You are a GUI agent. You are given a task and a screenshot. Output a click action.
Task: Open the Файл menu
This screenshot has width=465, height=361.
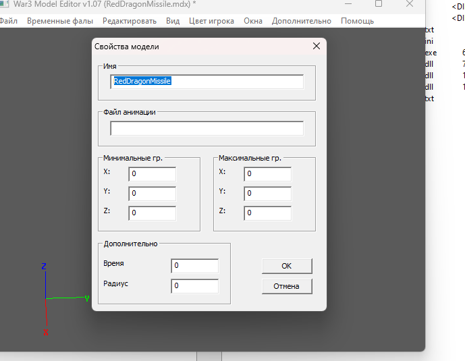pos(8,21)
